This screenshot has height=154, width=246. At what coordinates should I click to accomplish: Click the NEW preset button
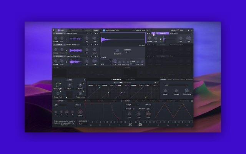pos(143,30)
